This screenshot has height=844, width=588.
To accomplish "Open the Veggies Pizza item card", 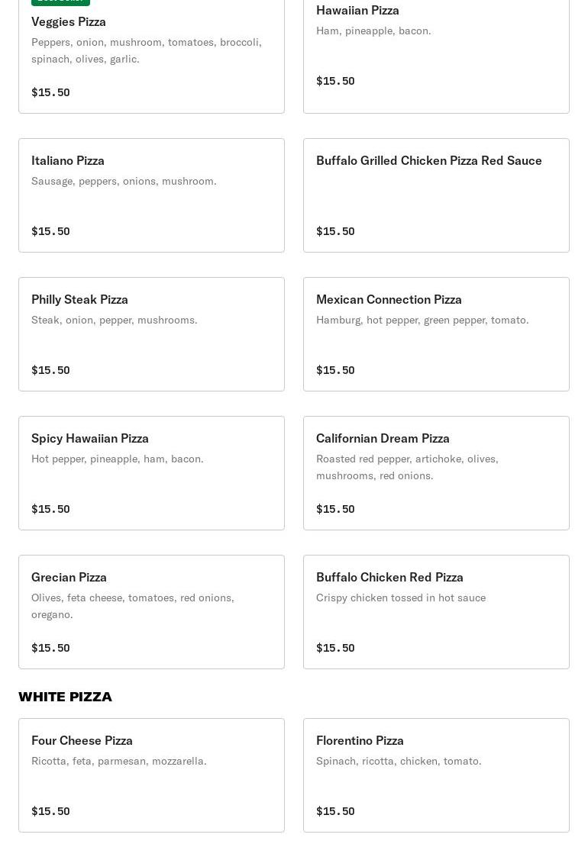I will pyautogui.click(x=151, y=54).
